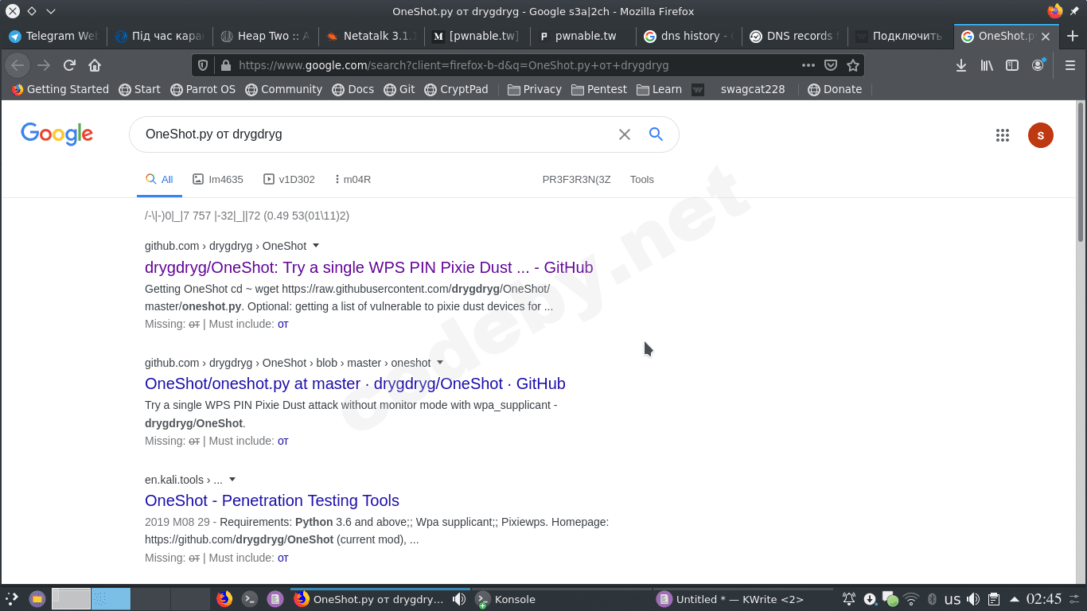The height and width of the screenshot is (611, 1087).
Task: Select the Images search tab
Action: click(x=218, y=180)
